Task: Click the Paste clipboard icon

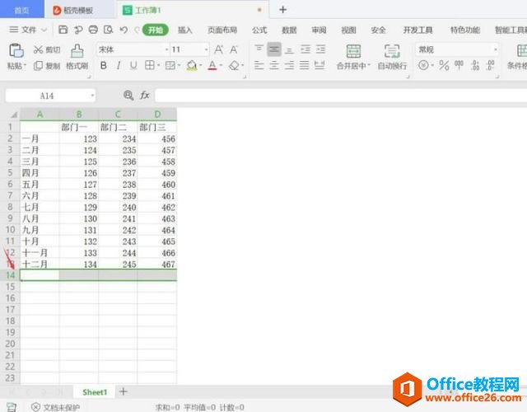Action: (x=16, y=51)
